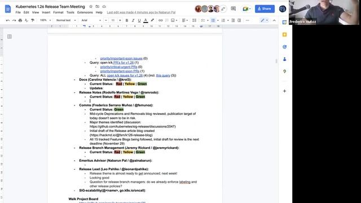Open the Edit menu

point(27,12)
